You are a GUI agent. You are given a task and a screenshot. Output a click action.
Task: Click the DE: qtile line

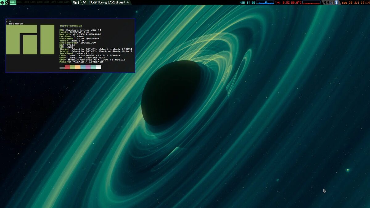point(67,45)
